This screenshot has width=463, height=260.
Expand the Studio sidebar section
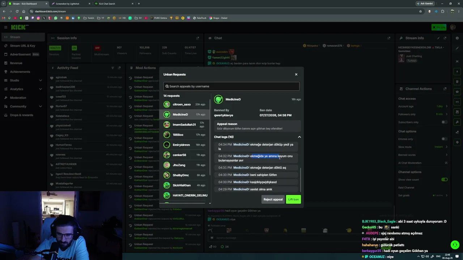[x=41, y=80]
